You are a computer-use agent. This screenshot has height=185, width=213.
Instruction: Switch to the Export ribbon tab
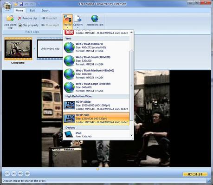[45, 11]
